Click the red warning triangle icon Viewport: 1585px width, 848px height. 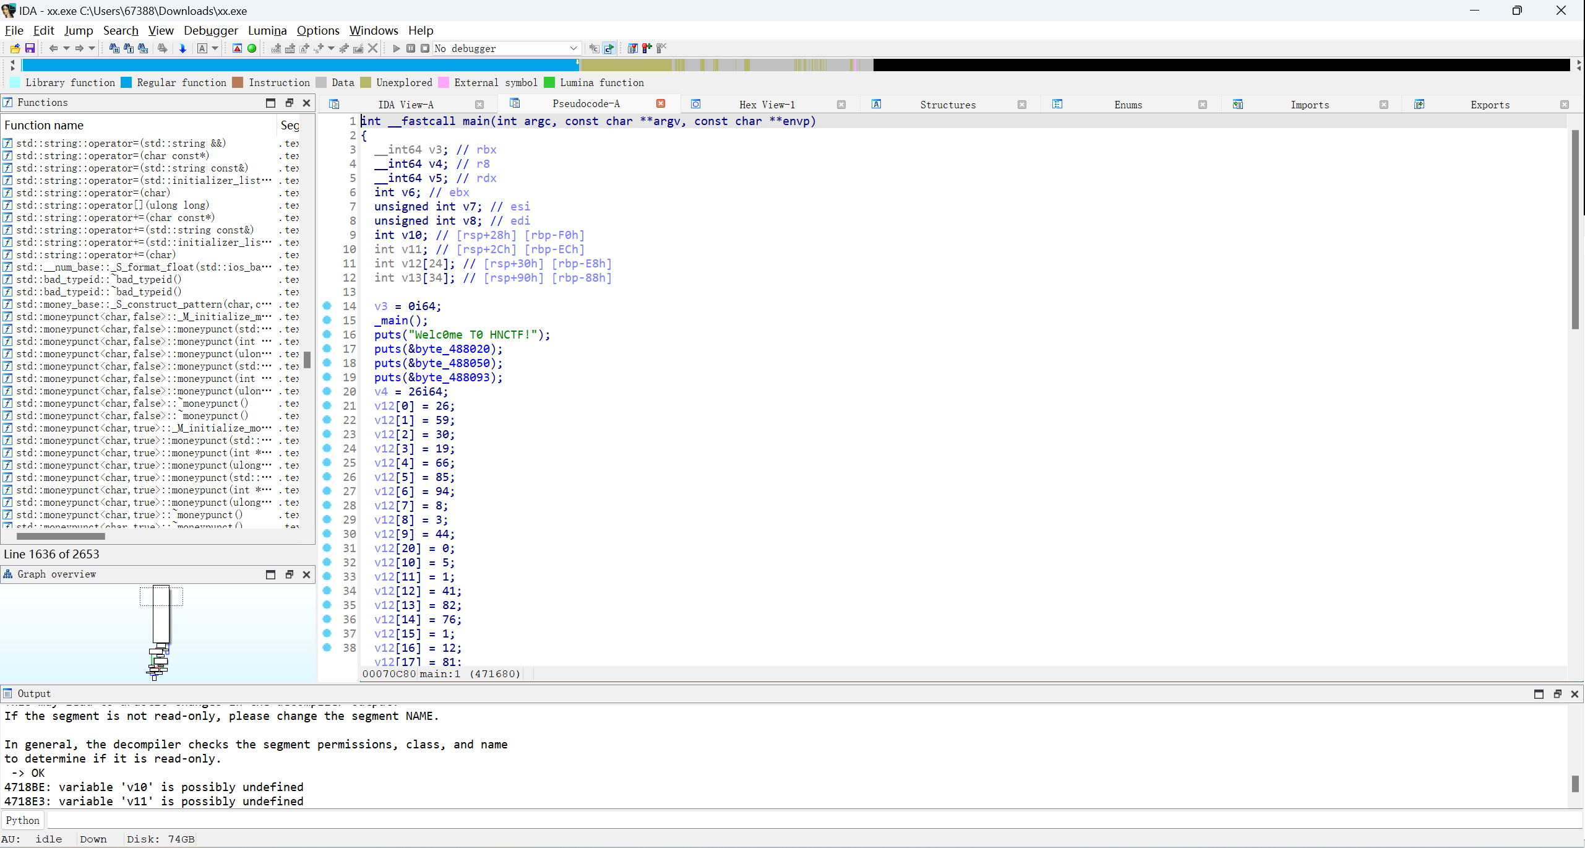(237, 48)
